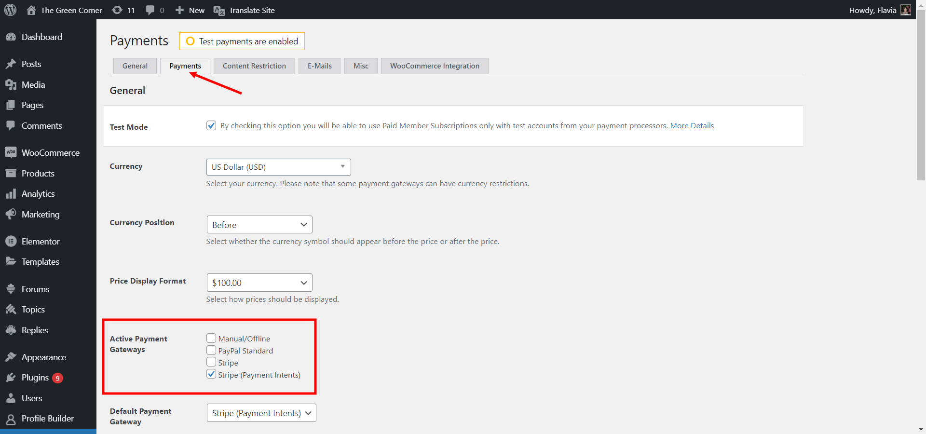The width and height of the screenshot is (926, 434).
Task: Open the Currency Position dropdown
Action: pos(259,225)
